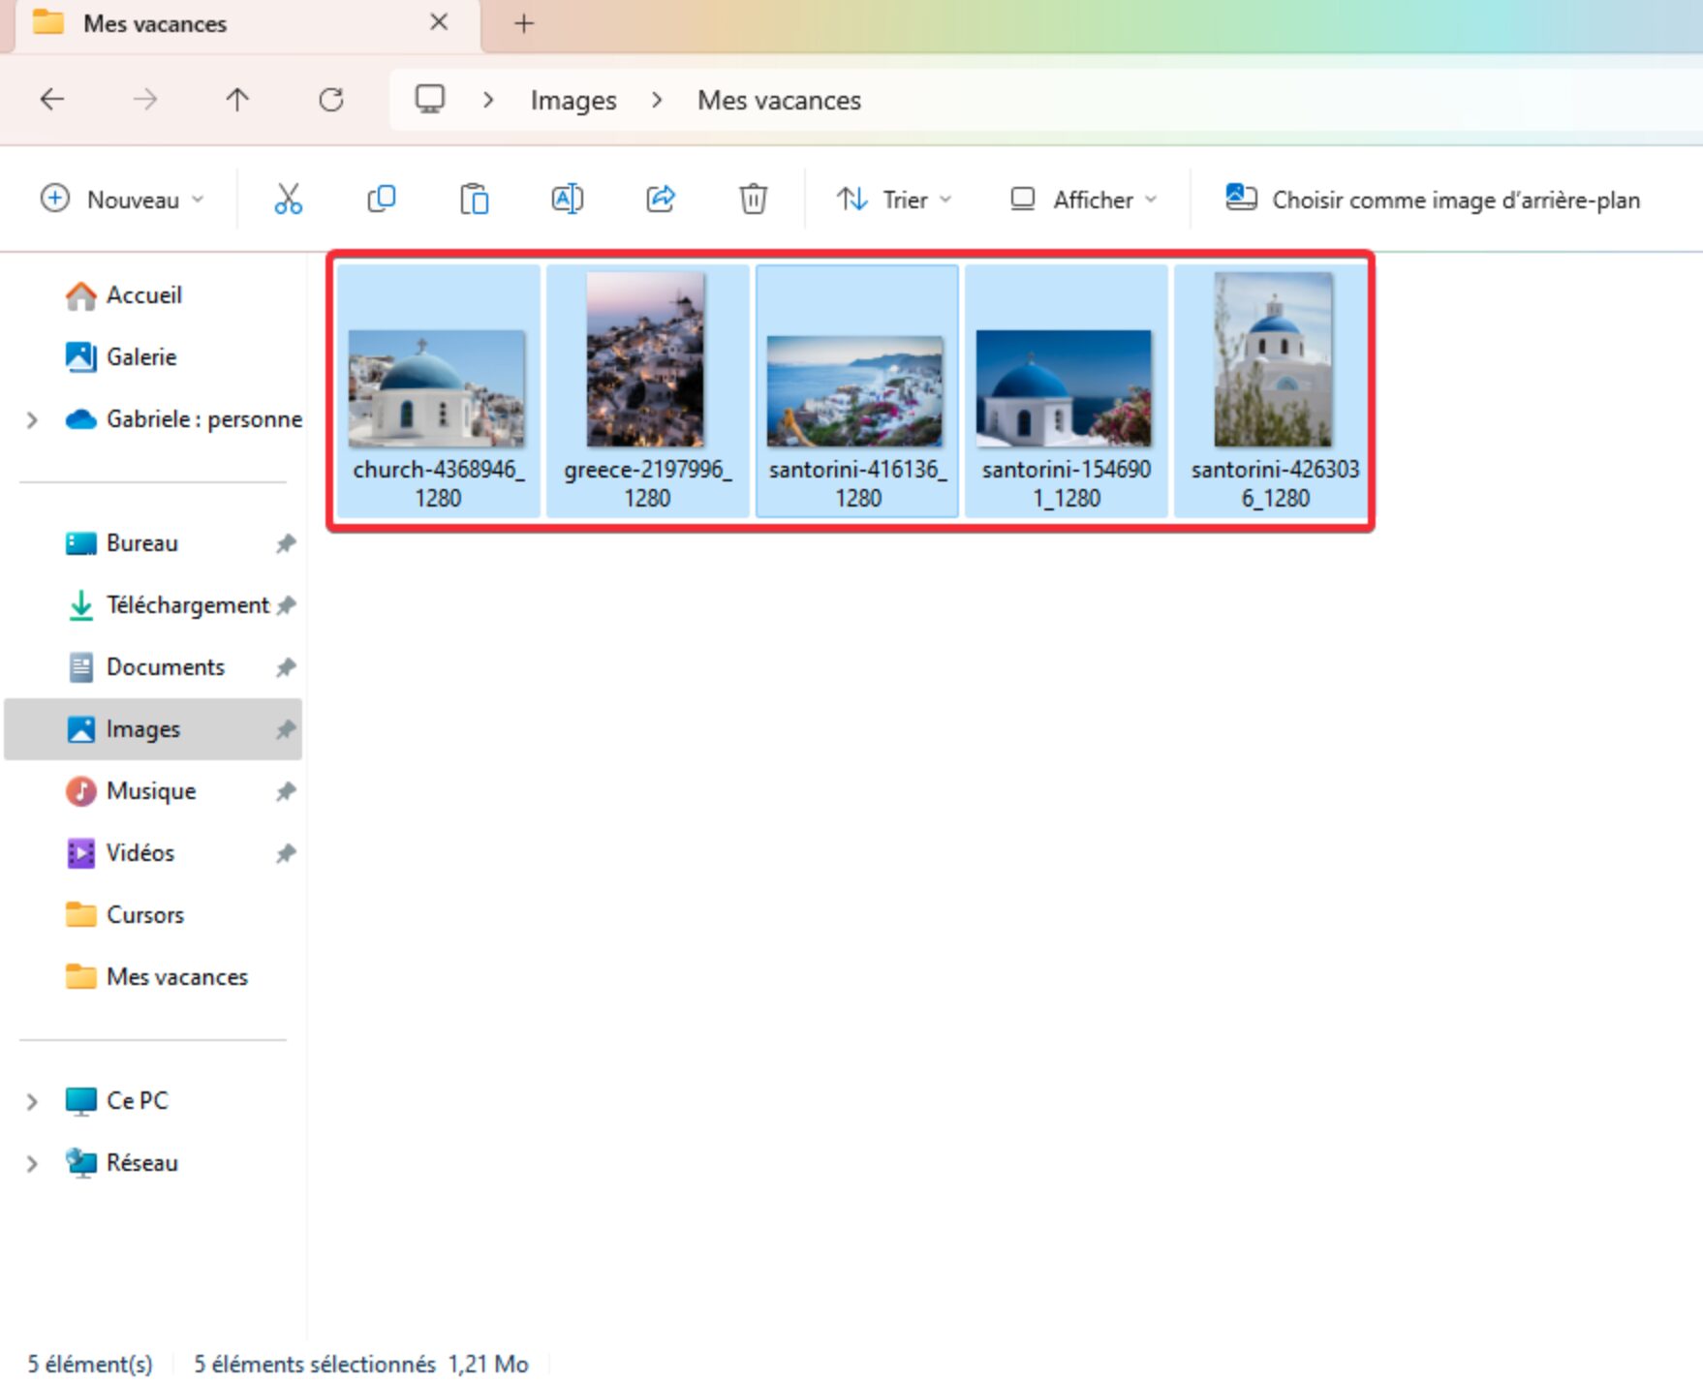Click the Share icon in toolbar
The width and height of the screenshot is (1703, 1382).
point(660,199)
